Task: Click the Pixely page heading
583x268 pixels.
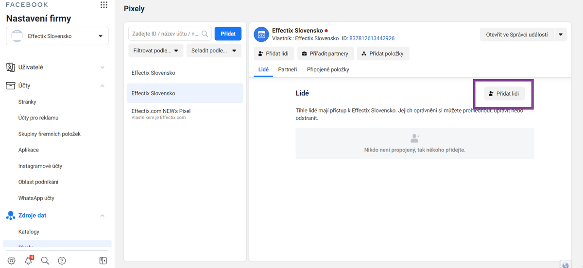Action: click(x=134, y=9)
